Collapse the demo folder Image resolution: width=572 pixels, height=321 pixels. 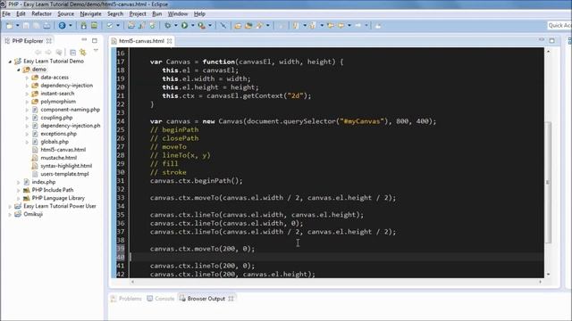click(18, 70)
